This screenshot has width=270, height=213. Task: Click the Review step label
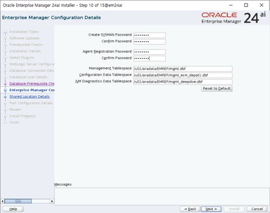15,110
